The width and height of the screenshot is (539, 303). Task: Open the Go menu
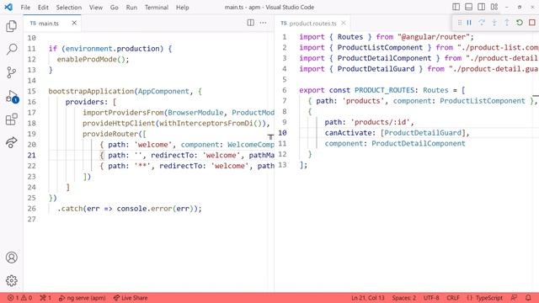[115, 8]
